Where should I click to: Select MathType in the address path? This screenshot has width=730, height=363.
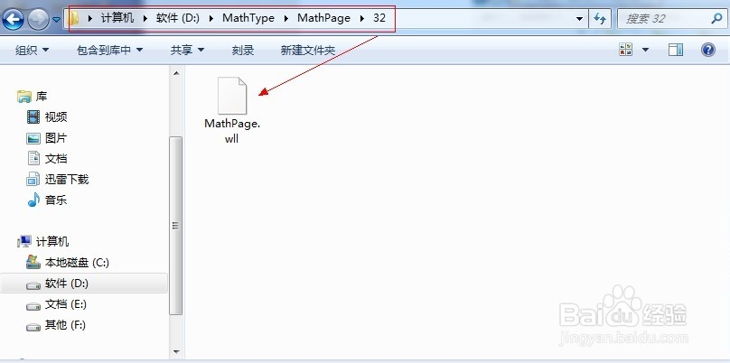coord(248,18)
